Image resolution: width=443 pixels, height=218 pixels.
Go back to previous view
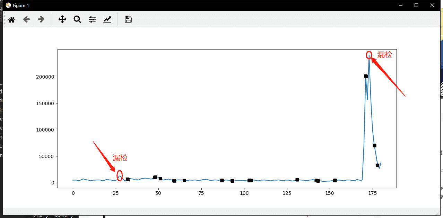pos(26,19)
